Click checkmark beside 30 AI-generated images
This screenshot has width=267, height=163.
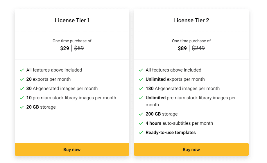tap(22, 89)
